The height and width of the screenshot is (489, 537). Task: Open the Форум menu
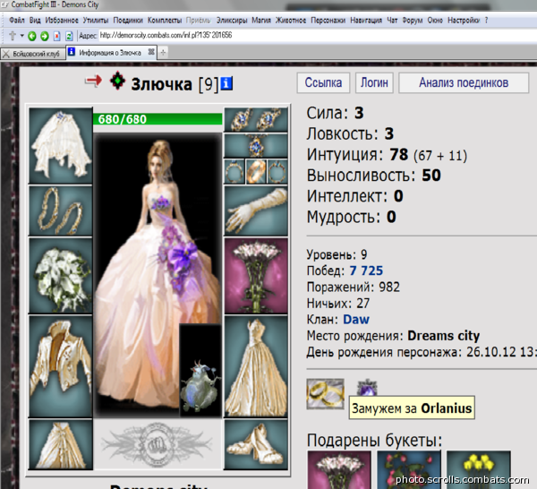[412, 21]
